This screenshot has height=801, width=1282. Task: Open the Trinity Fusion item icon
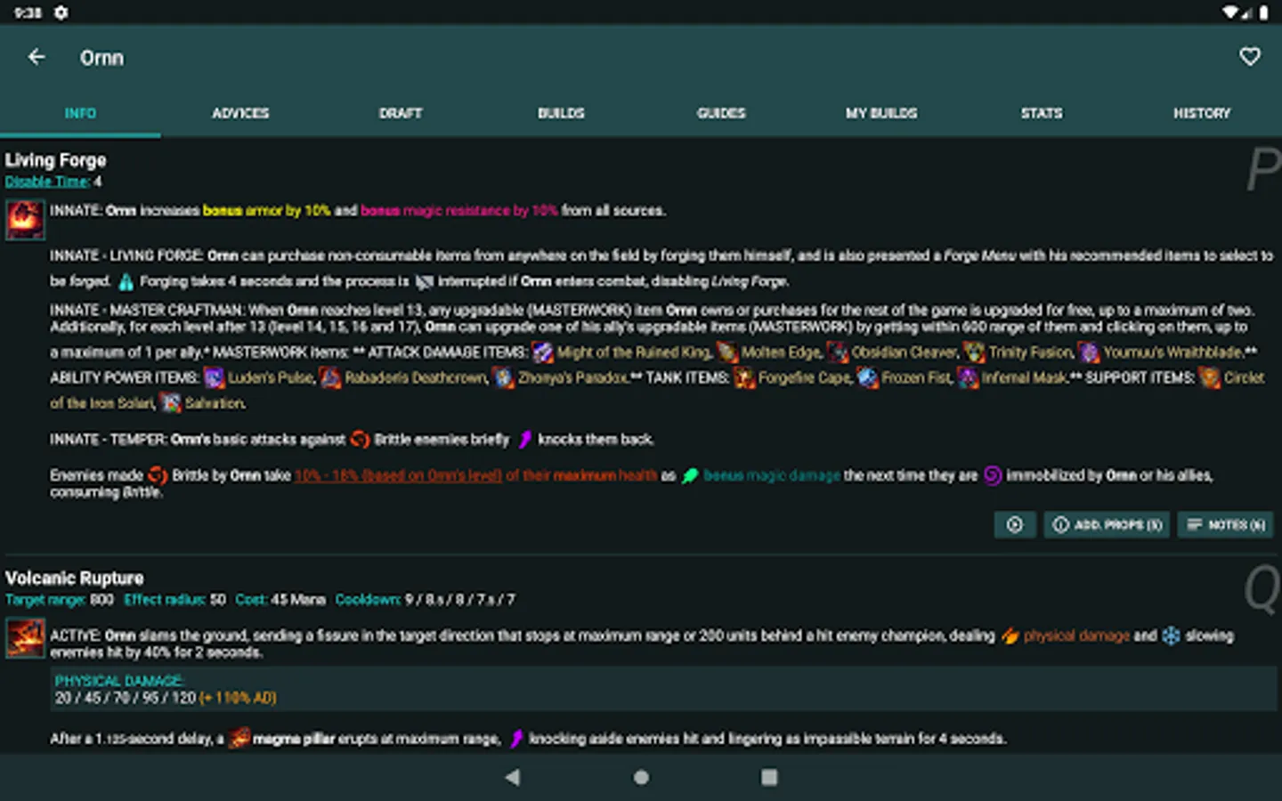[975, 352]
